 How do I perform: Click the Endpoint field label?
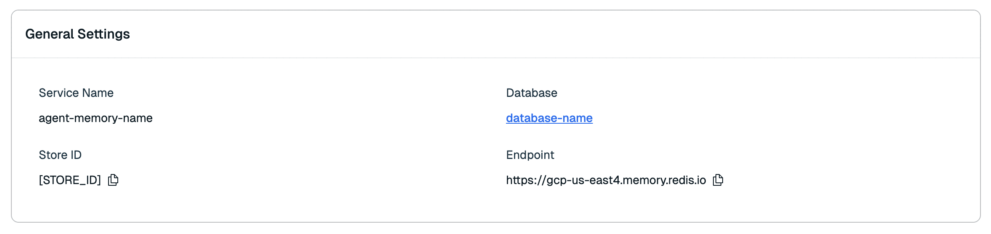(530, 155)
